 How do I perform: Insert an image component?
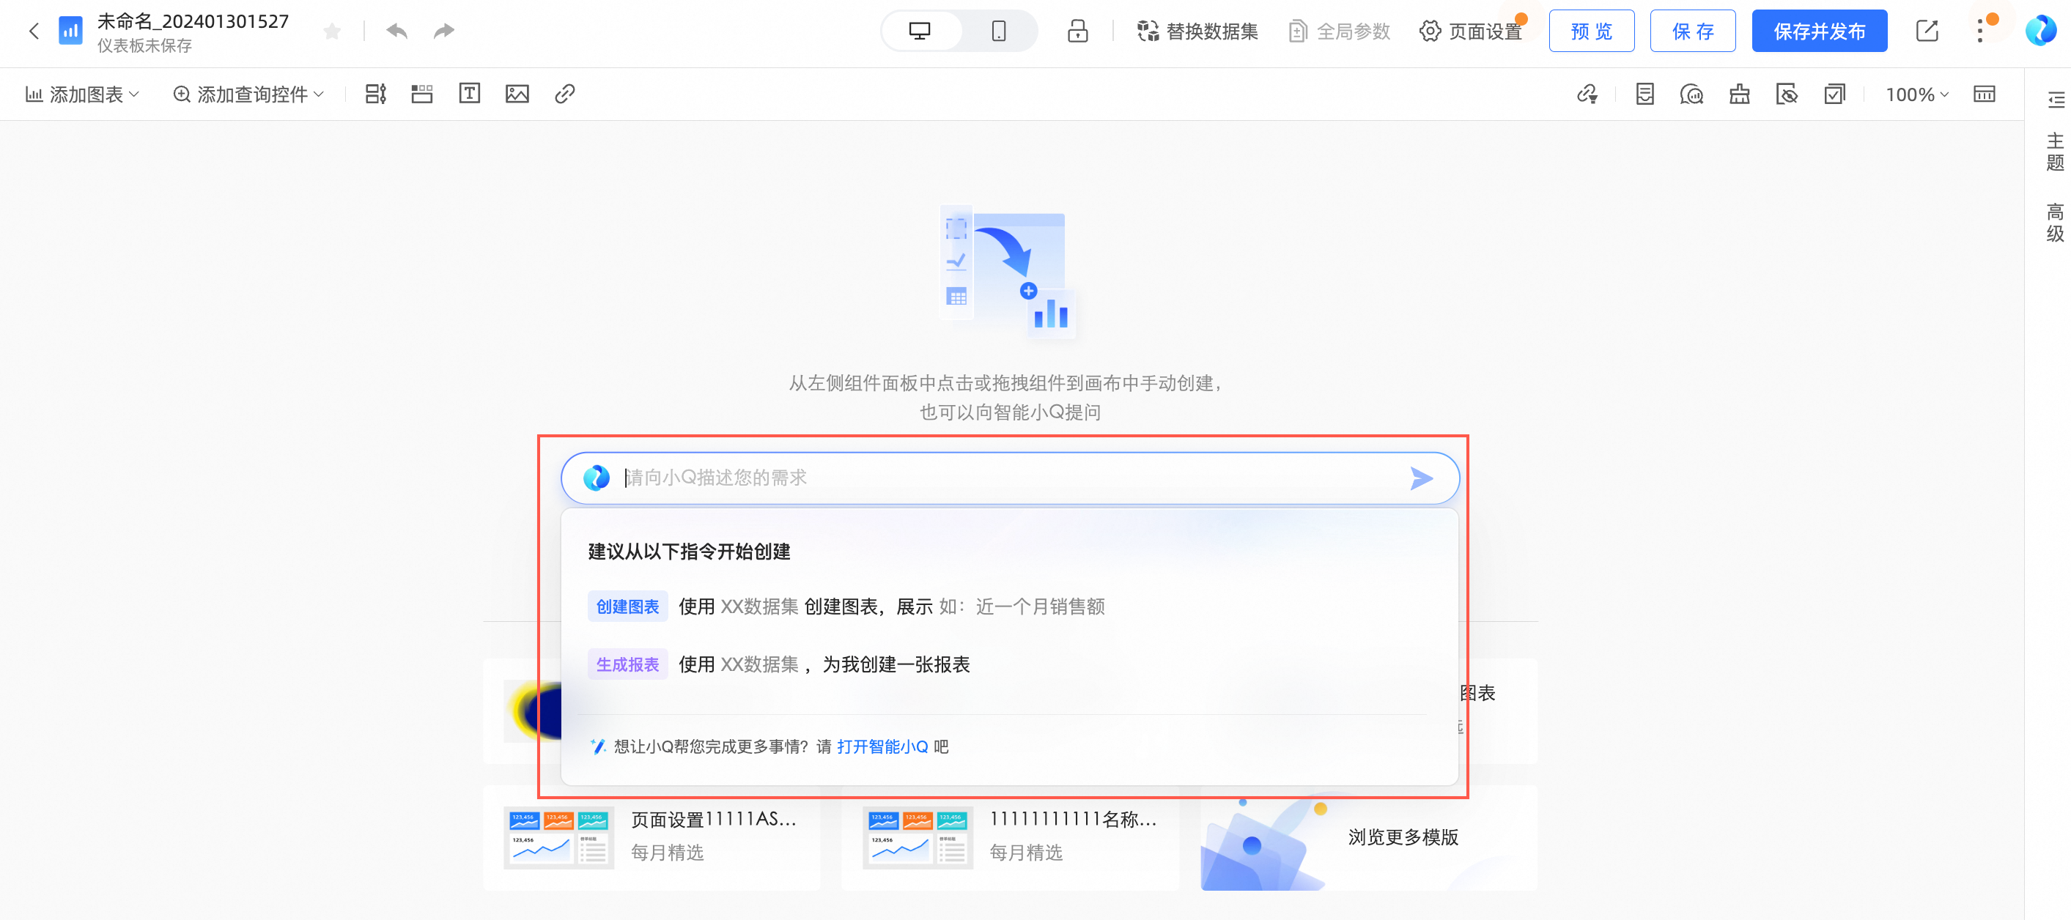pyautogui.click(x=517, y=94)
